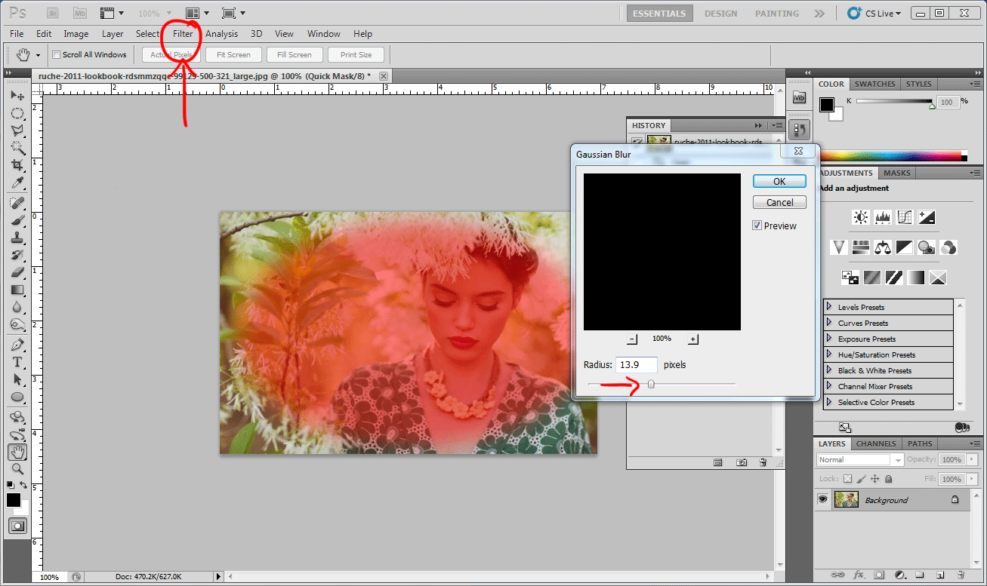The image size is (987, 586).
Task: Enable Scroll All Windows checkbox
Action: pos(56,54)
